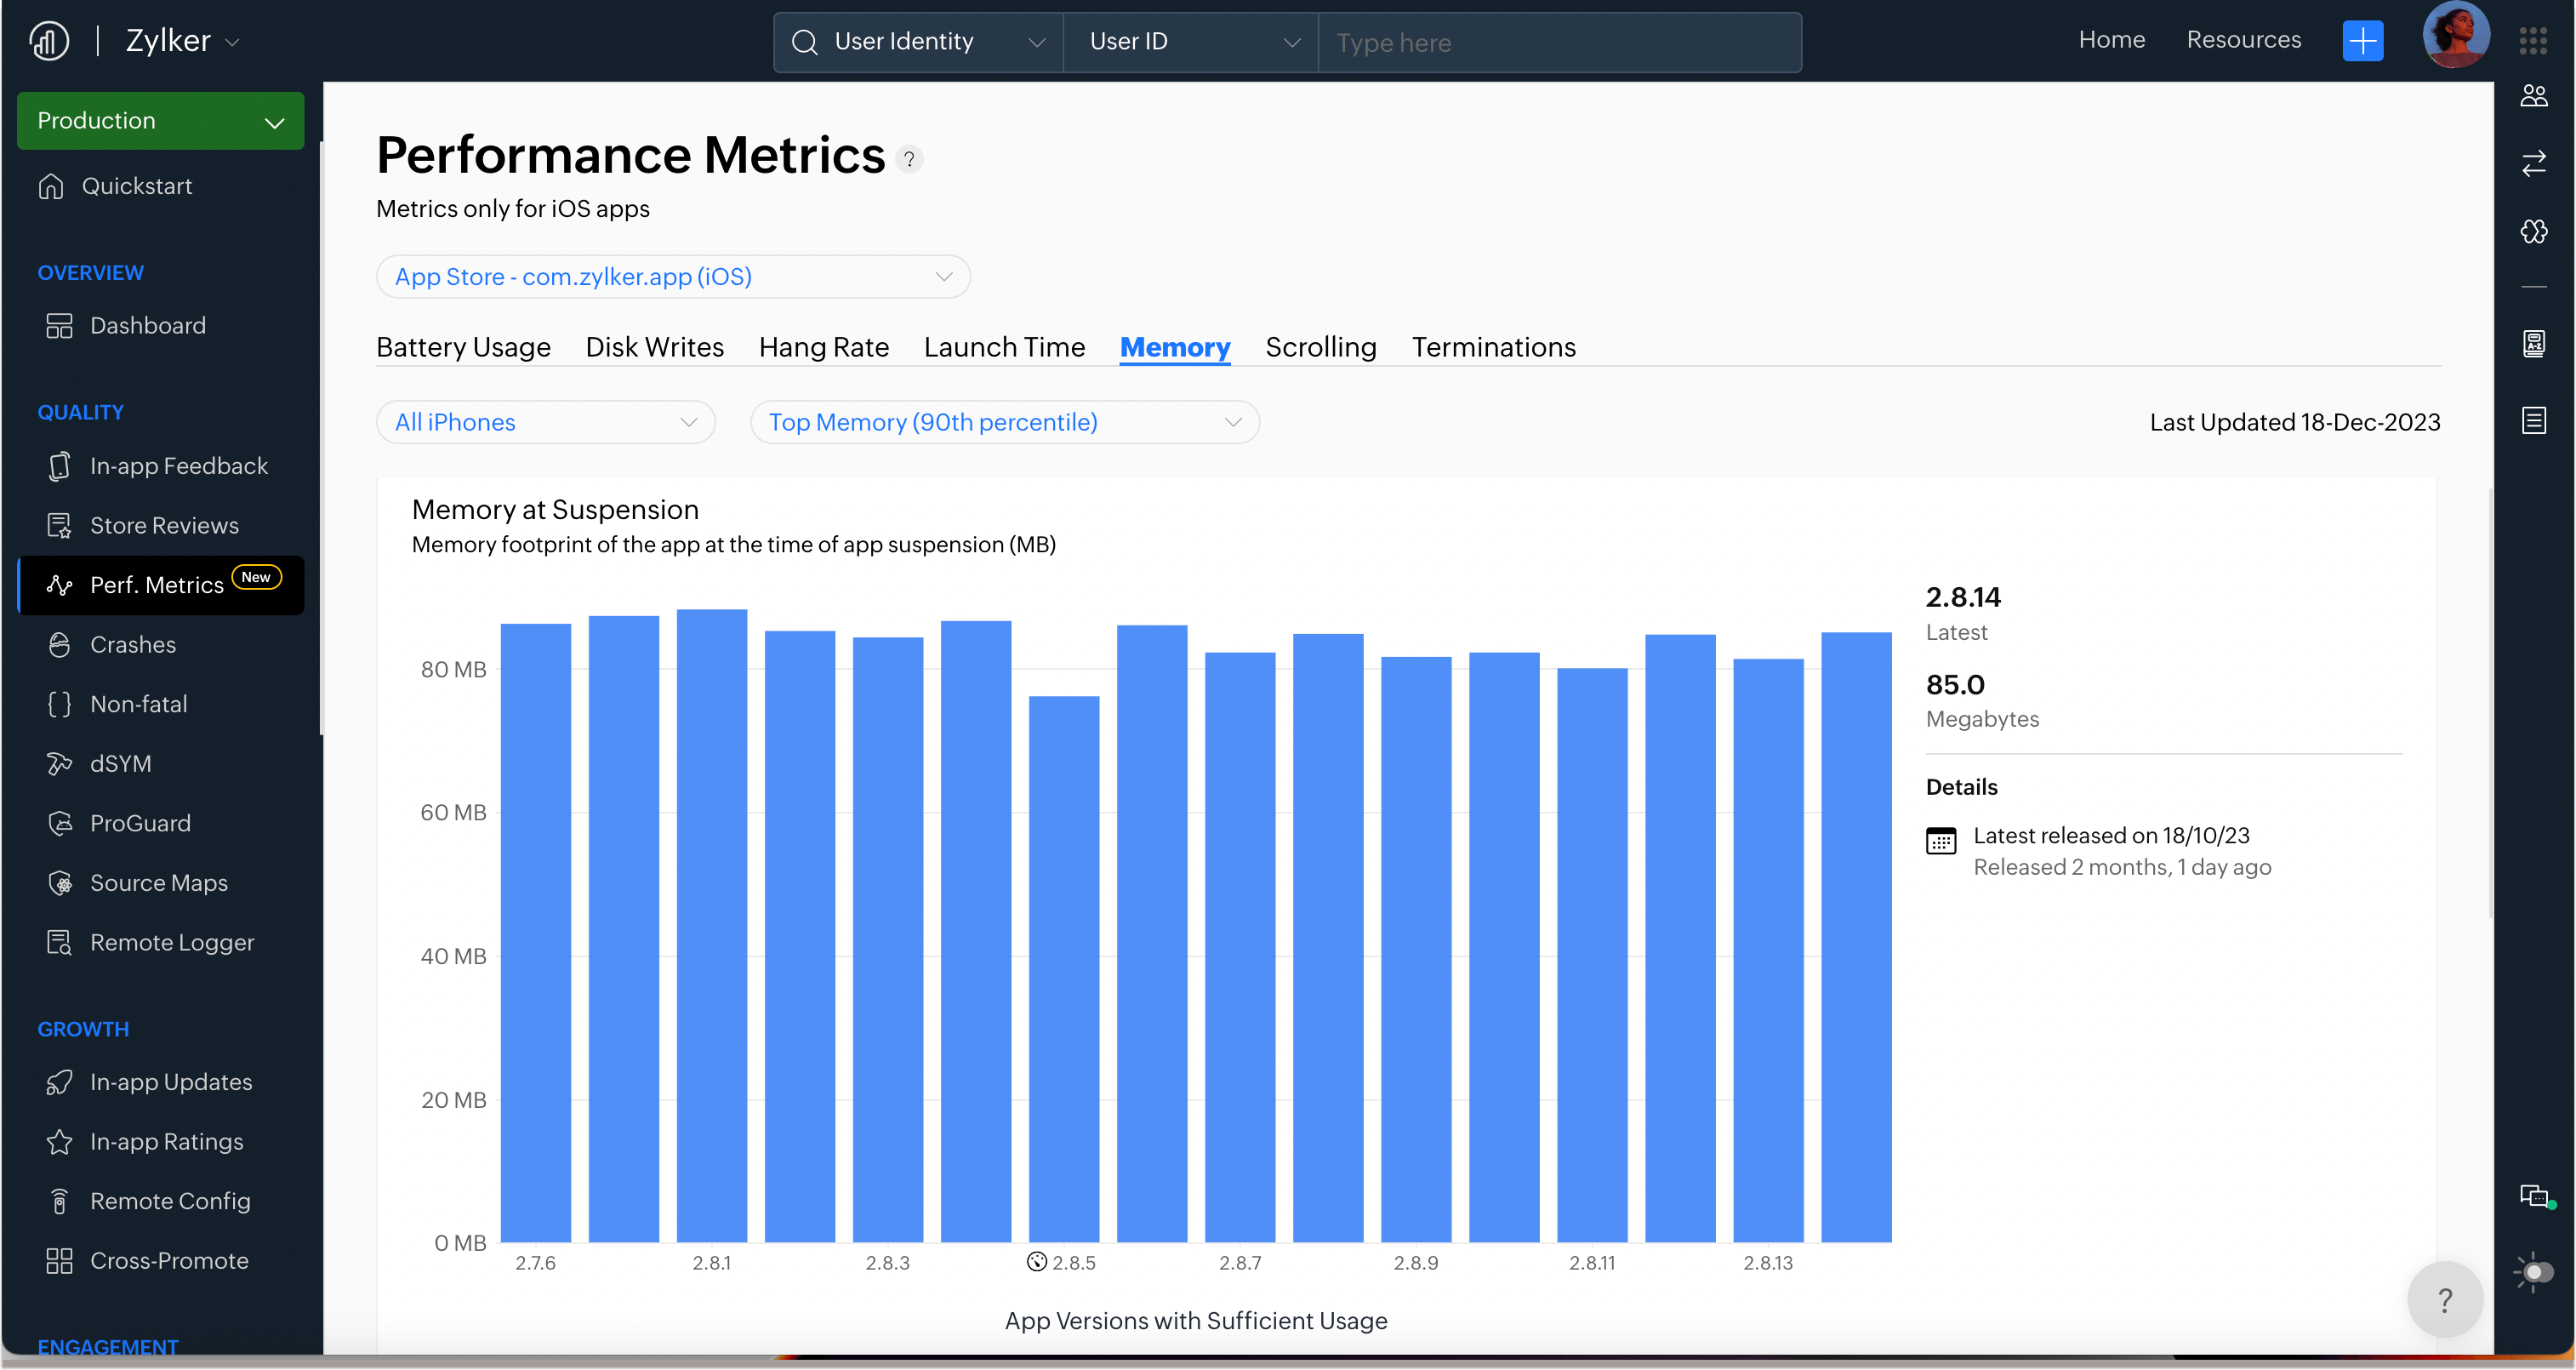Image resolution: width=2576 pixels, height=1370 pixels.
Task: Switch to the Terminations tab
Action: tap(1493, 347)
